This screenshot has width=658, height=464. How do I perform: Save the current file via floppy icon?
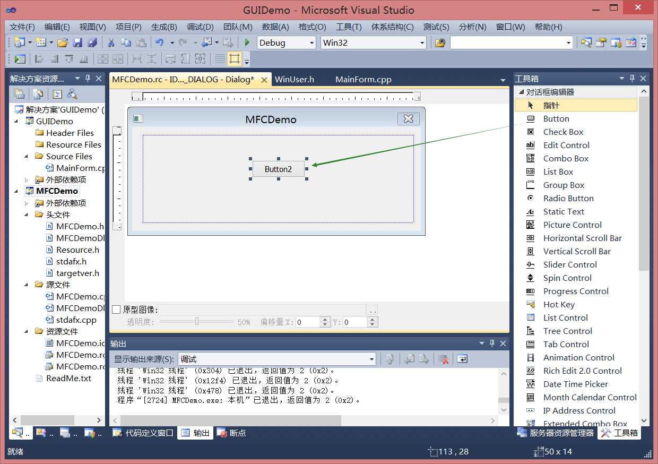click(x=77, y=42)
